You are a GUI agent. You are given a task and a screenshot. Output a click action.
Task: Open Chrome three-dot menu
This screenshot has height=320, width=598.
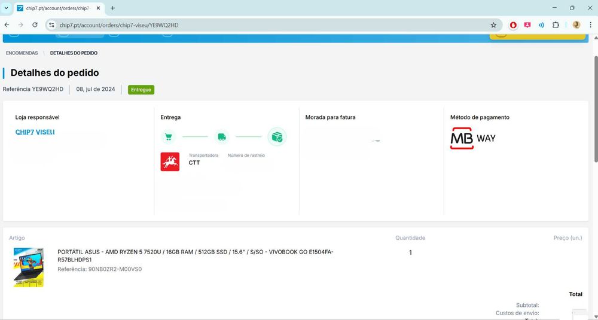pos(590,25)
